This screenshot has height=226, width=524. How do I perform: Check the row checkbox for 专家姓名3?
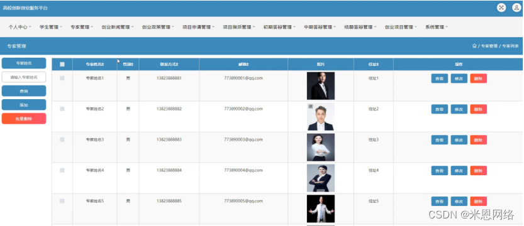point(62,139)
